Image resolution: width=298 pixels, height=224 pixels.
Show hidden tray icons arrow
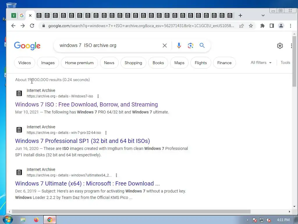[247, 220]
